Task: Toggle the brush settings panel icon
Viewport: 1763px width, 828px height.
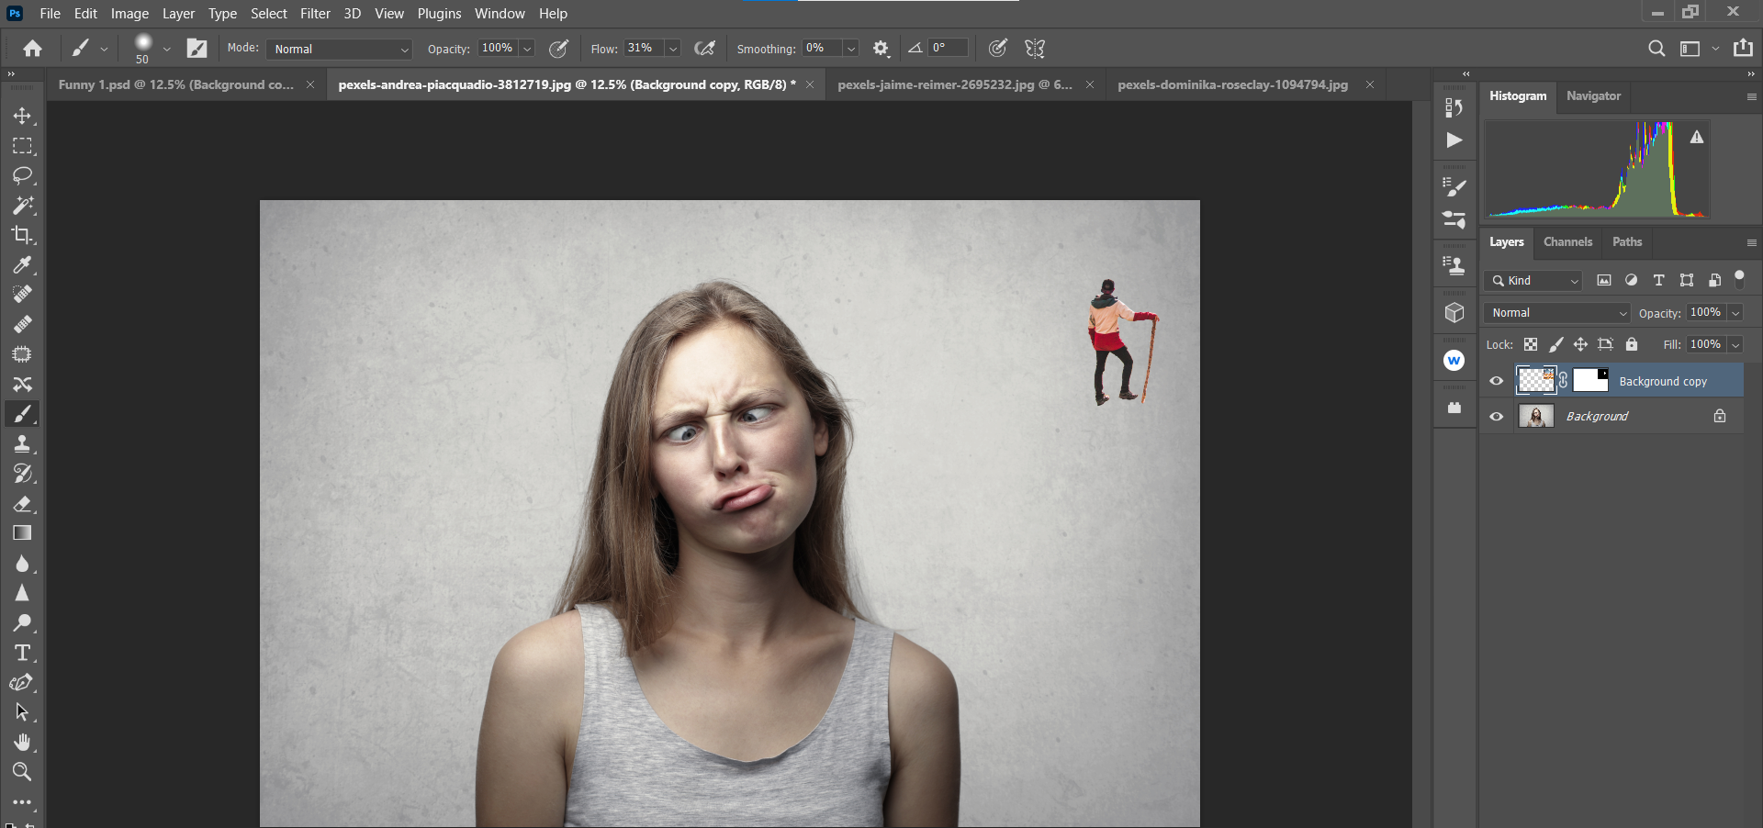Action: [197, 49]
